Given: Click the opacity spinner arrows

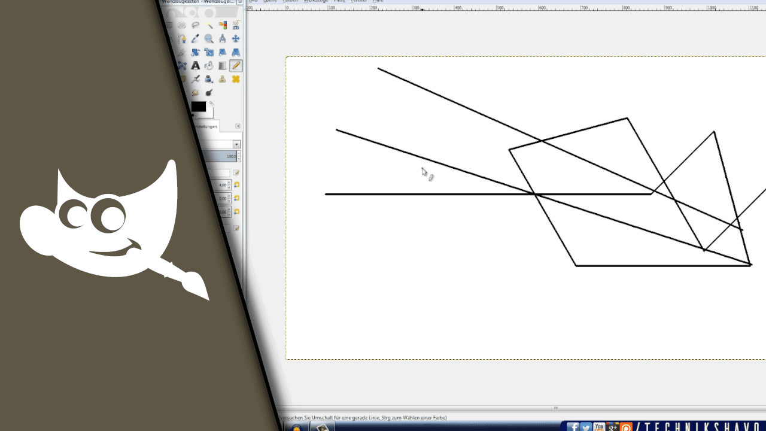Looking at the screenshot, I should pyautogui.click(x=239, y=156).
